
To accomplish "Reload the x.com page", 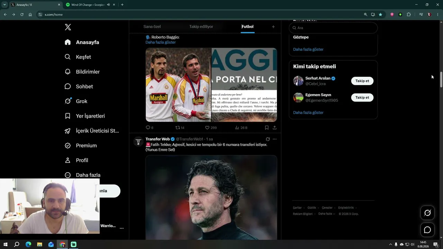I will (22, 15).
